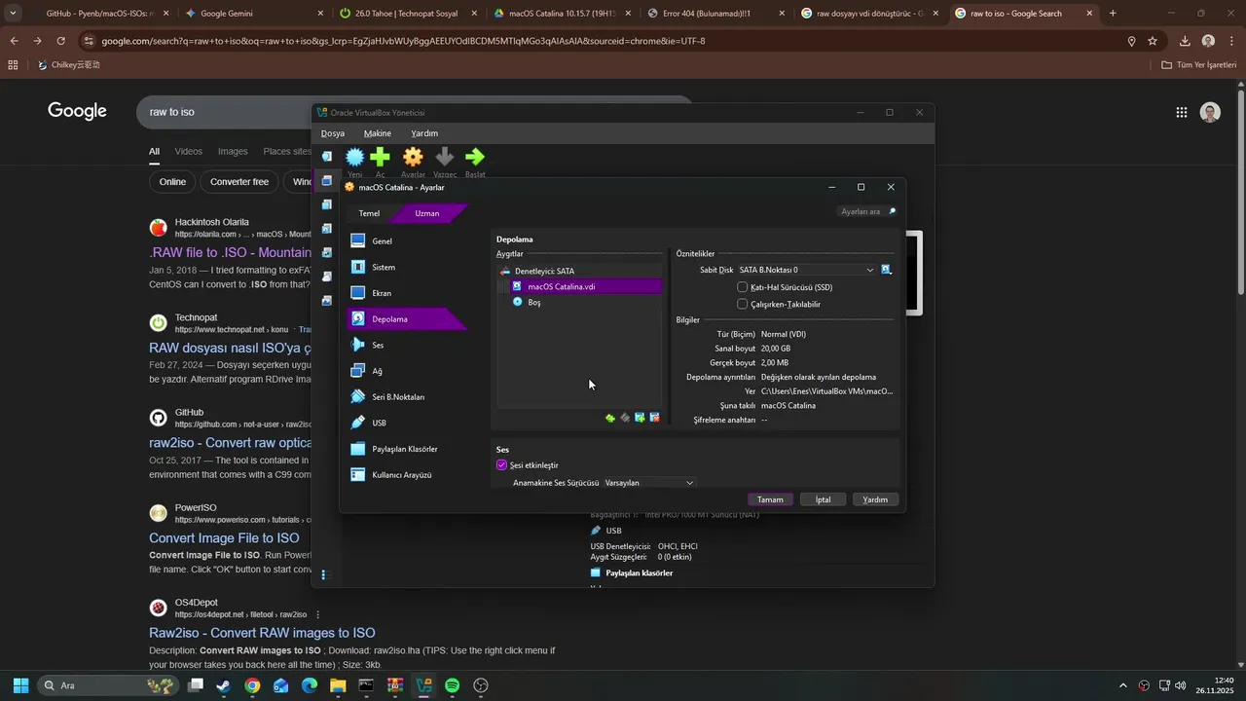Select the Depolama settings category
Screen dimensions: 1246x701
point(406,318)
